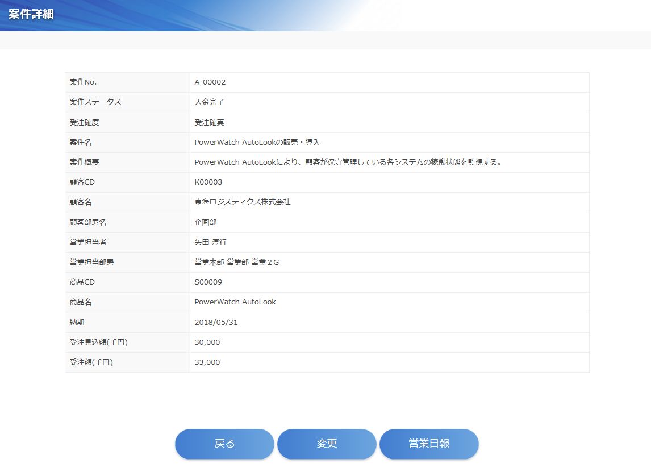This screenshot has height=472, width=651.
Task: Select the case number A-00002 value
Action: [210, 82]
